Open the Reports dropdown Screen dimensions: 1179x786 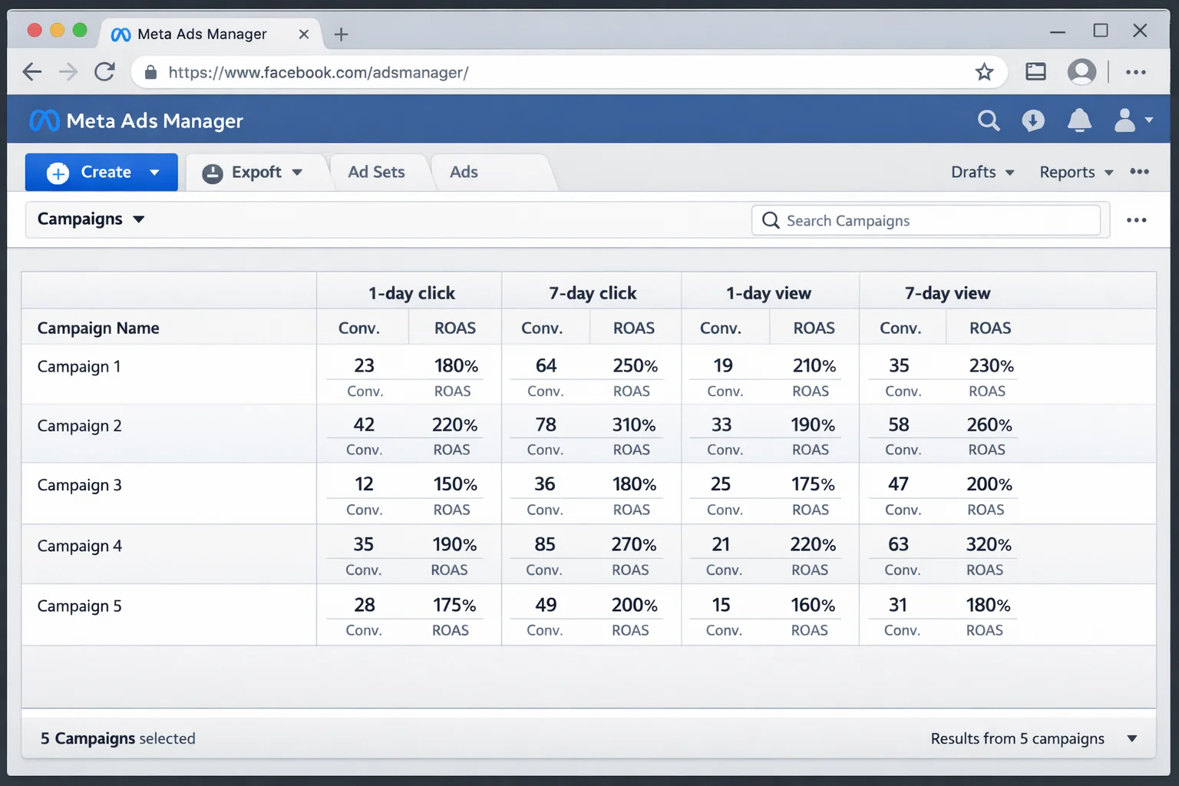1075,172
